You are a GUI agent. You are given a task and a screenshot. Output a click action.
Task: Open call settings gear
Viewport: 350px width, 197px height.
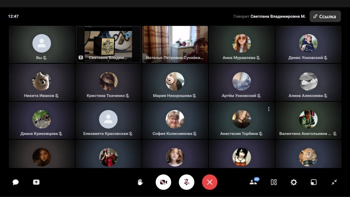click(x=294, y=182)
